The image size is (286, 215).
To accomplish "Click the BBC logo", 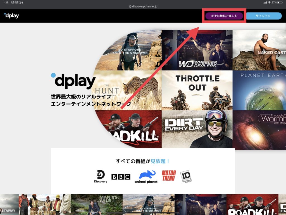I will click(121, 177).
